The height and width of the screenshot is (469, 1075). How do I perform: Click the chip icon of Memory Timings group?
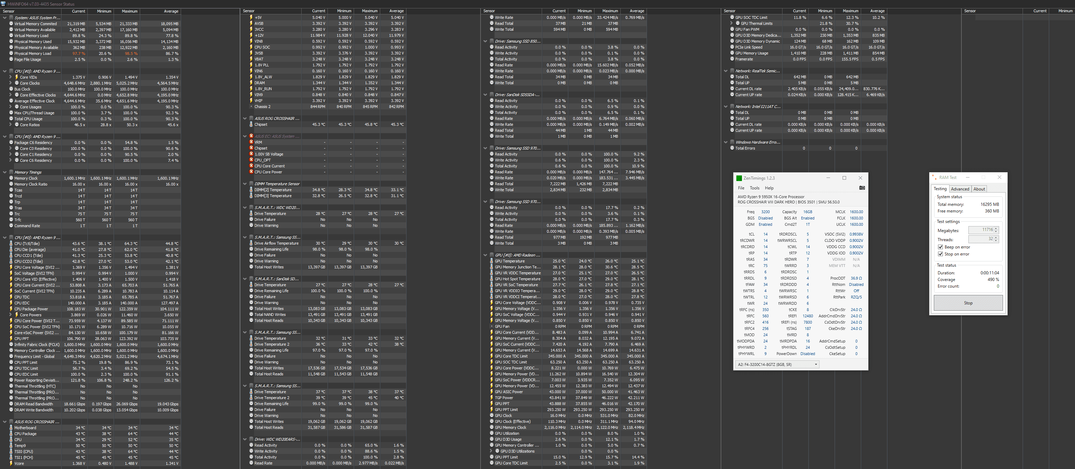(x=11, y=172)
